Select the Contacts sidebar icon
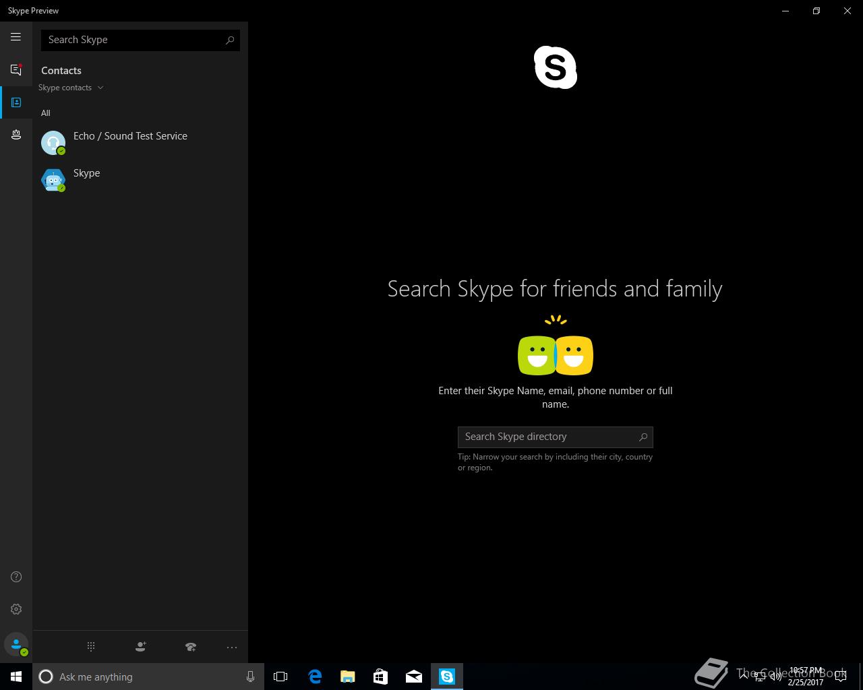 tap(16, 102)
